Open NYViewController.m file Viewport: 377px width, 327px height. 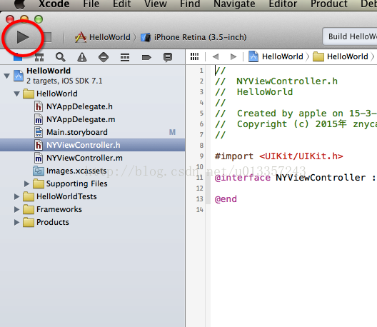93,158
